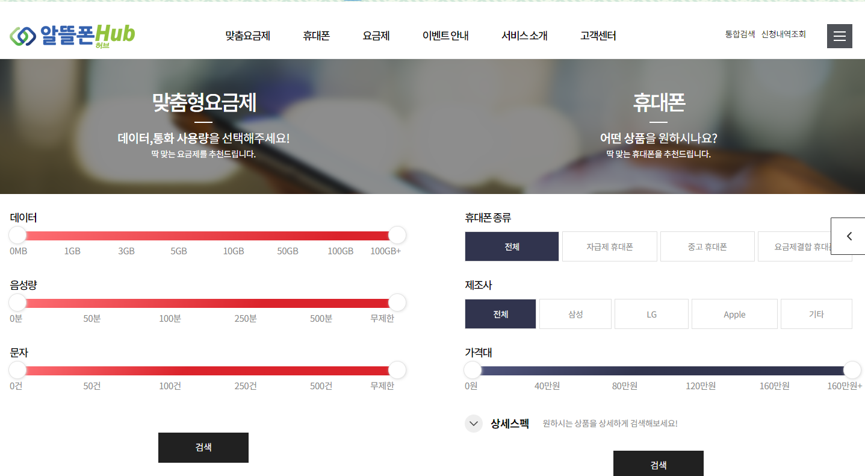
Task: Select 기타 in the manufacturer filter
Action: point(816,314)
